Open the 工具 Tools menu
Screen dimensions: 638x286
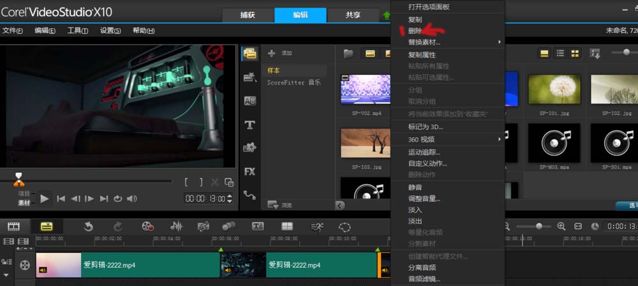[78, 31]
